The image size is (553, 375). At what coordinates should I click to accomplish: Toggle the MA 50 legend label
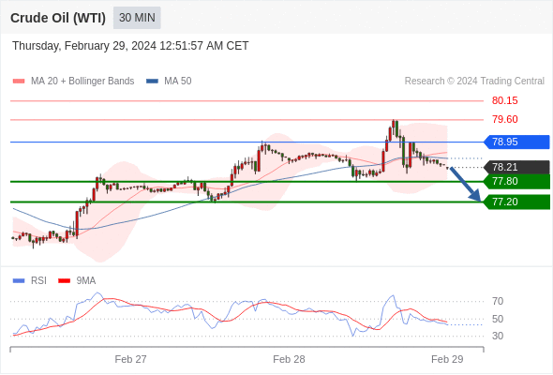click(178, 82)
